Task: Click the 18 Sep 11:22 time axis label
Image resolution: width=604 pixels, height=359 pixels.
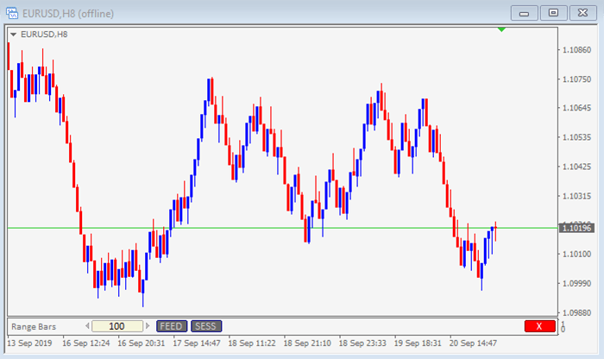Action: pyautogui.click(x=254, y=343)
